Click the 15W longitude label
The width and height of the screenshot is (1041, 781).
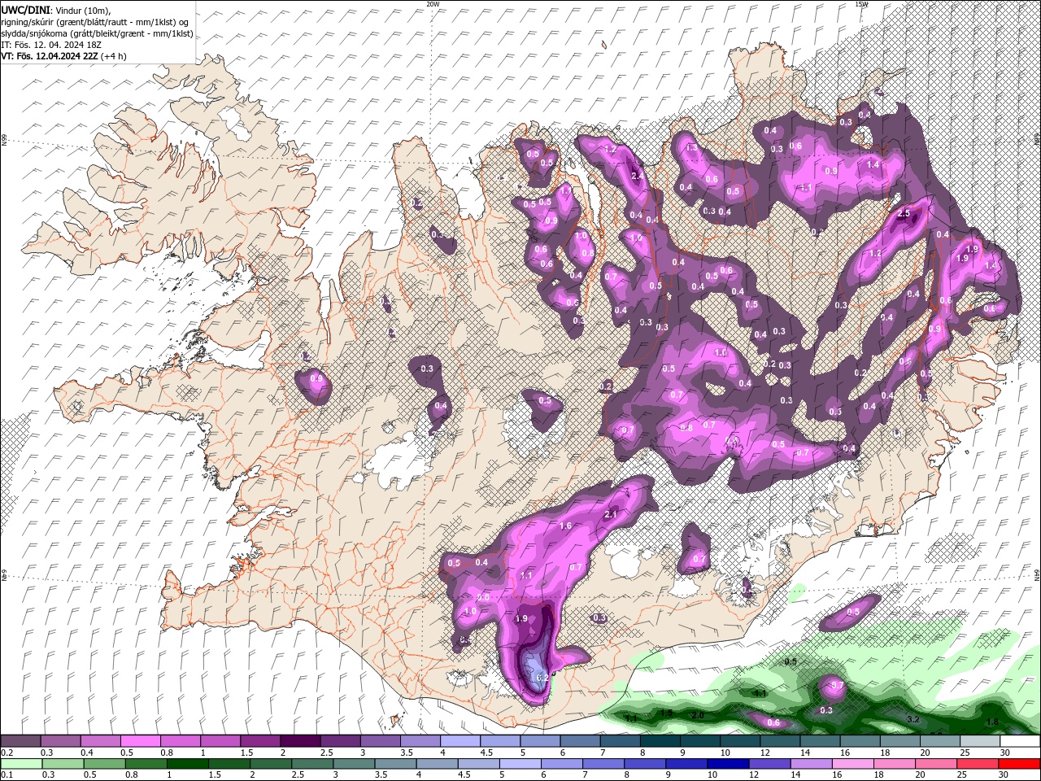pyautogui.click(x=861, y=4)
